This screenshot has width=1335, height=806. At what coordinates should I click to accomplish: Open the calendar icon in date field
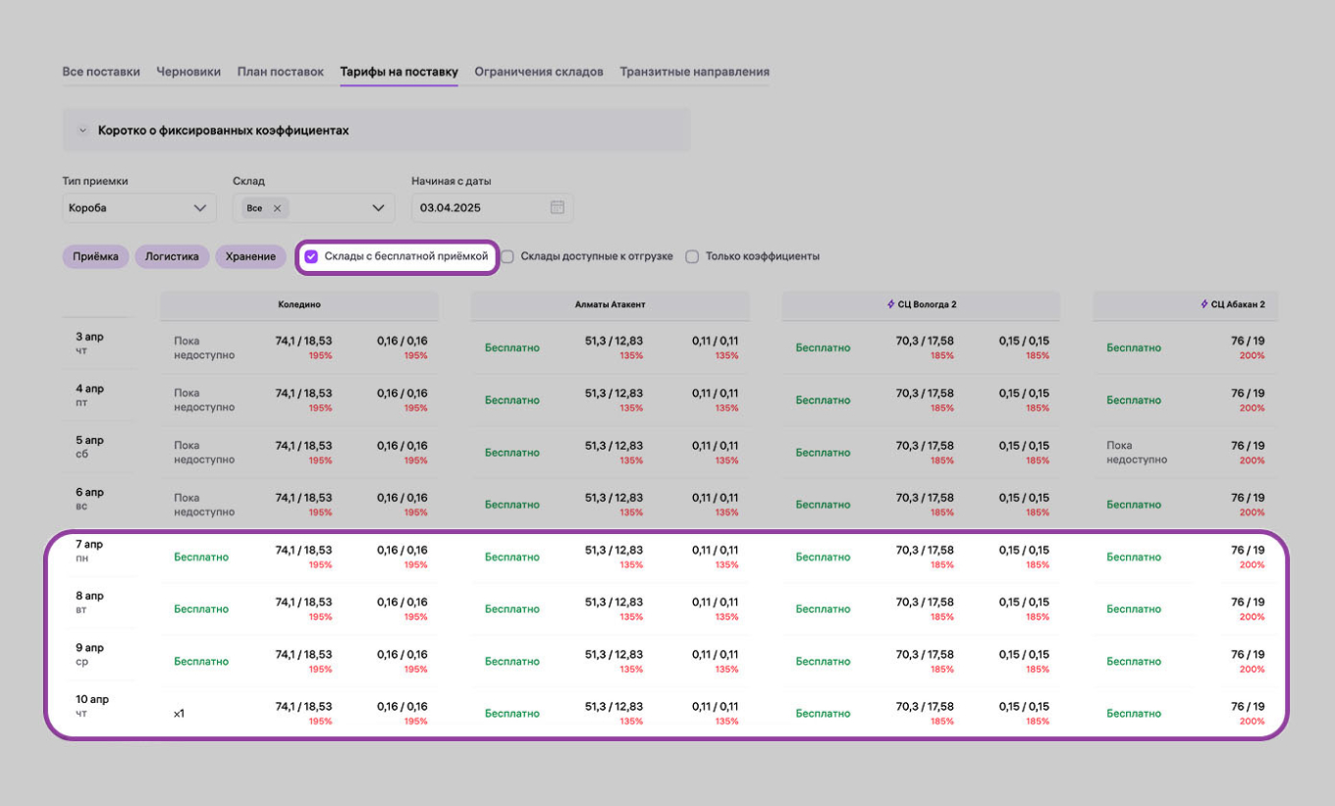558,207
